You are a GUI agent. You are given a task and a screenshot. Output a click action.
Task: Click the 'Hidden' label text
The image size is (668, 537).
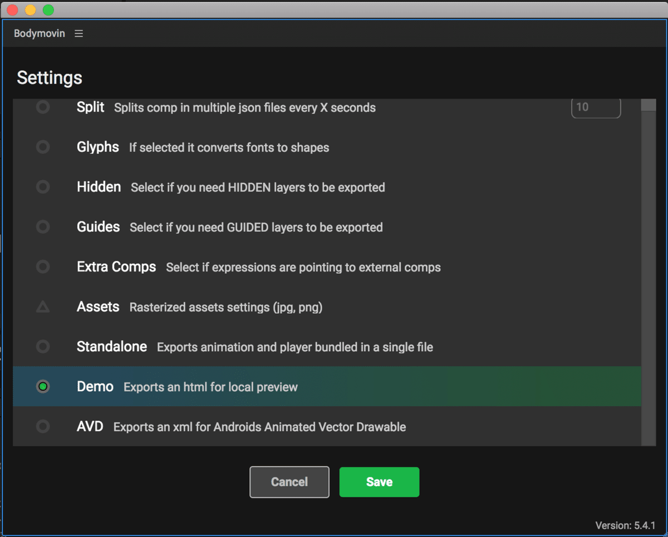pos(99,187)
